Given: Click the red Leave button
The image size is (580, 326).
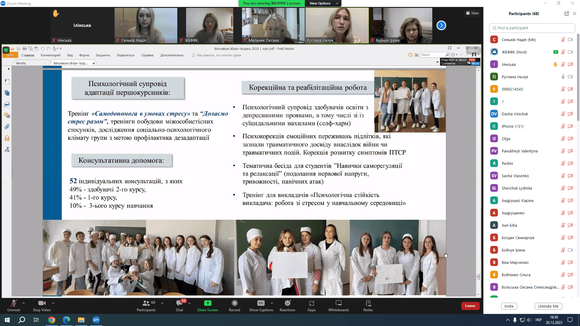Looking at the screenshot, I should pos(470,306).
